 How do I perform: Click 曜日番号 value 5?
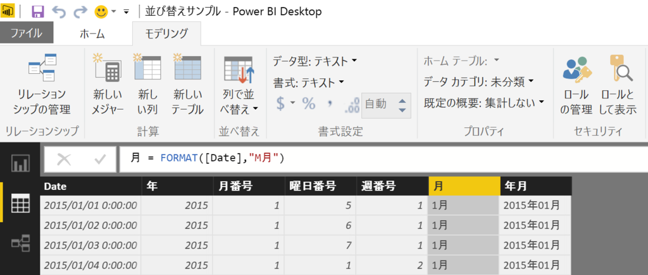320,205
